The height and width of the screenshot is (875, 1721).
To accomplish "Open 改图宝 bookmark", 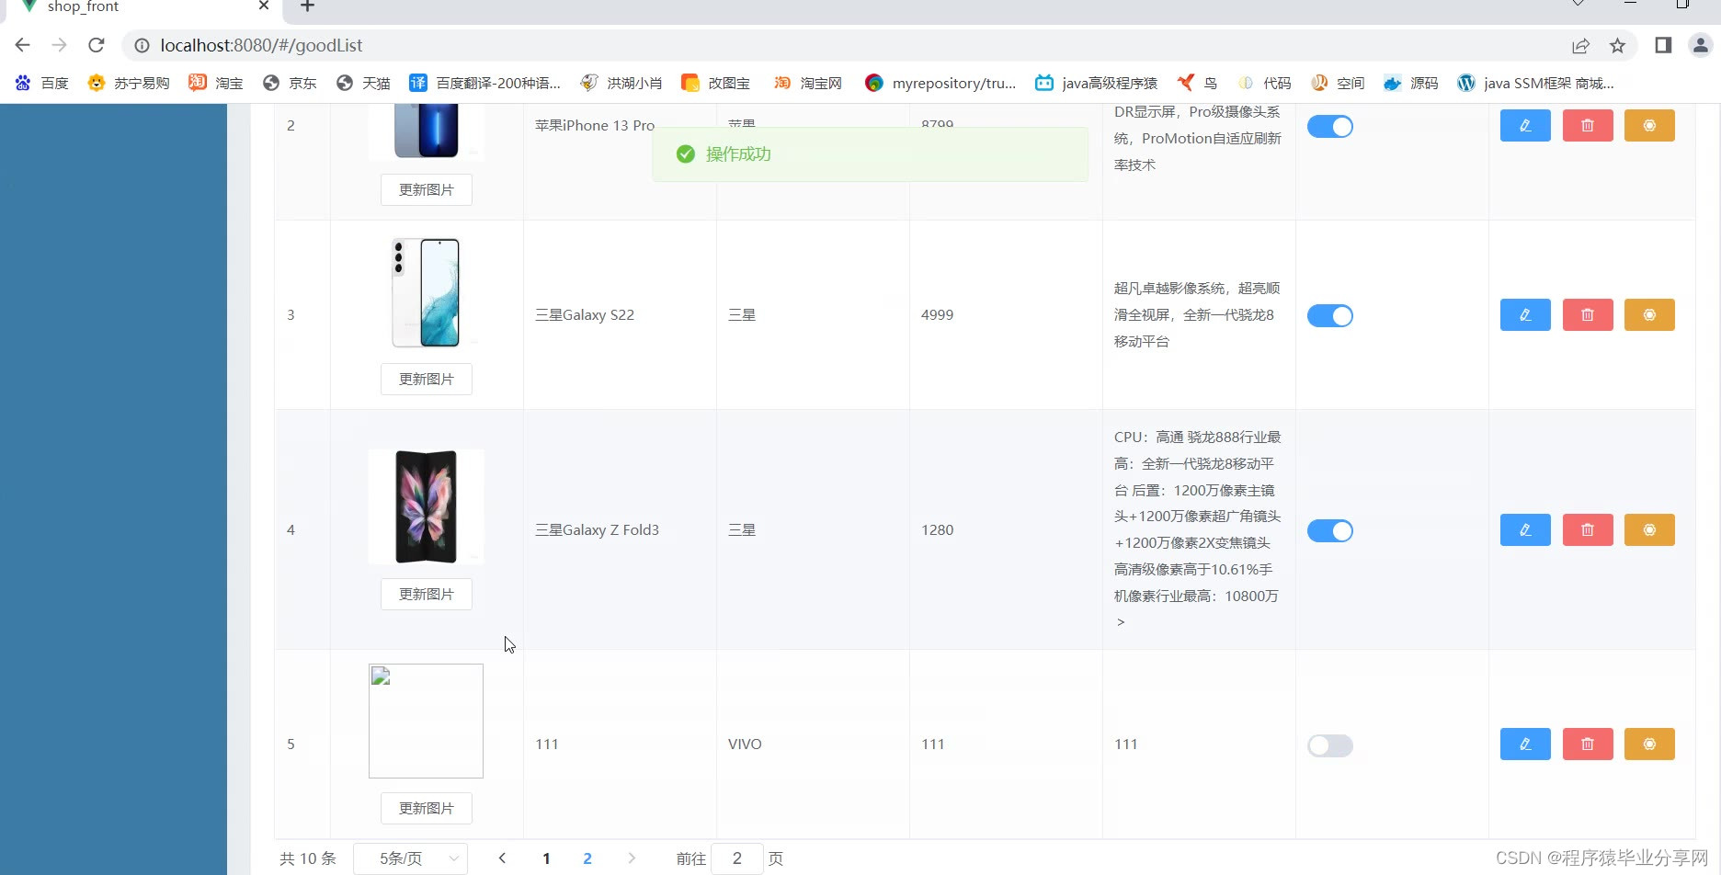I will pos(716,83).
